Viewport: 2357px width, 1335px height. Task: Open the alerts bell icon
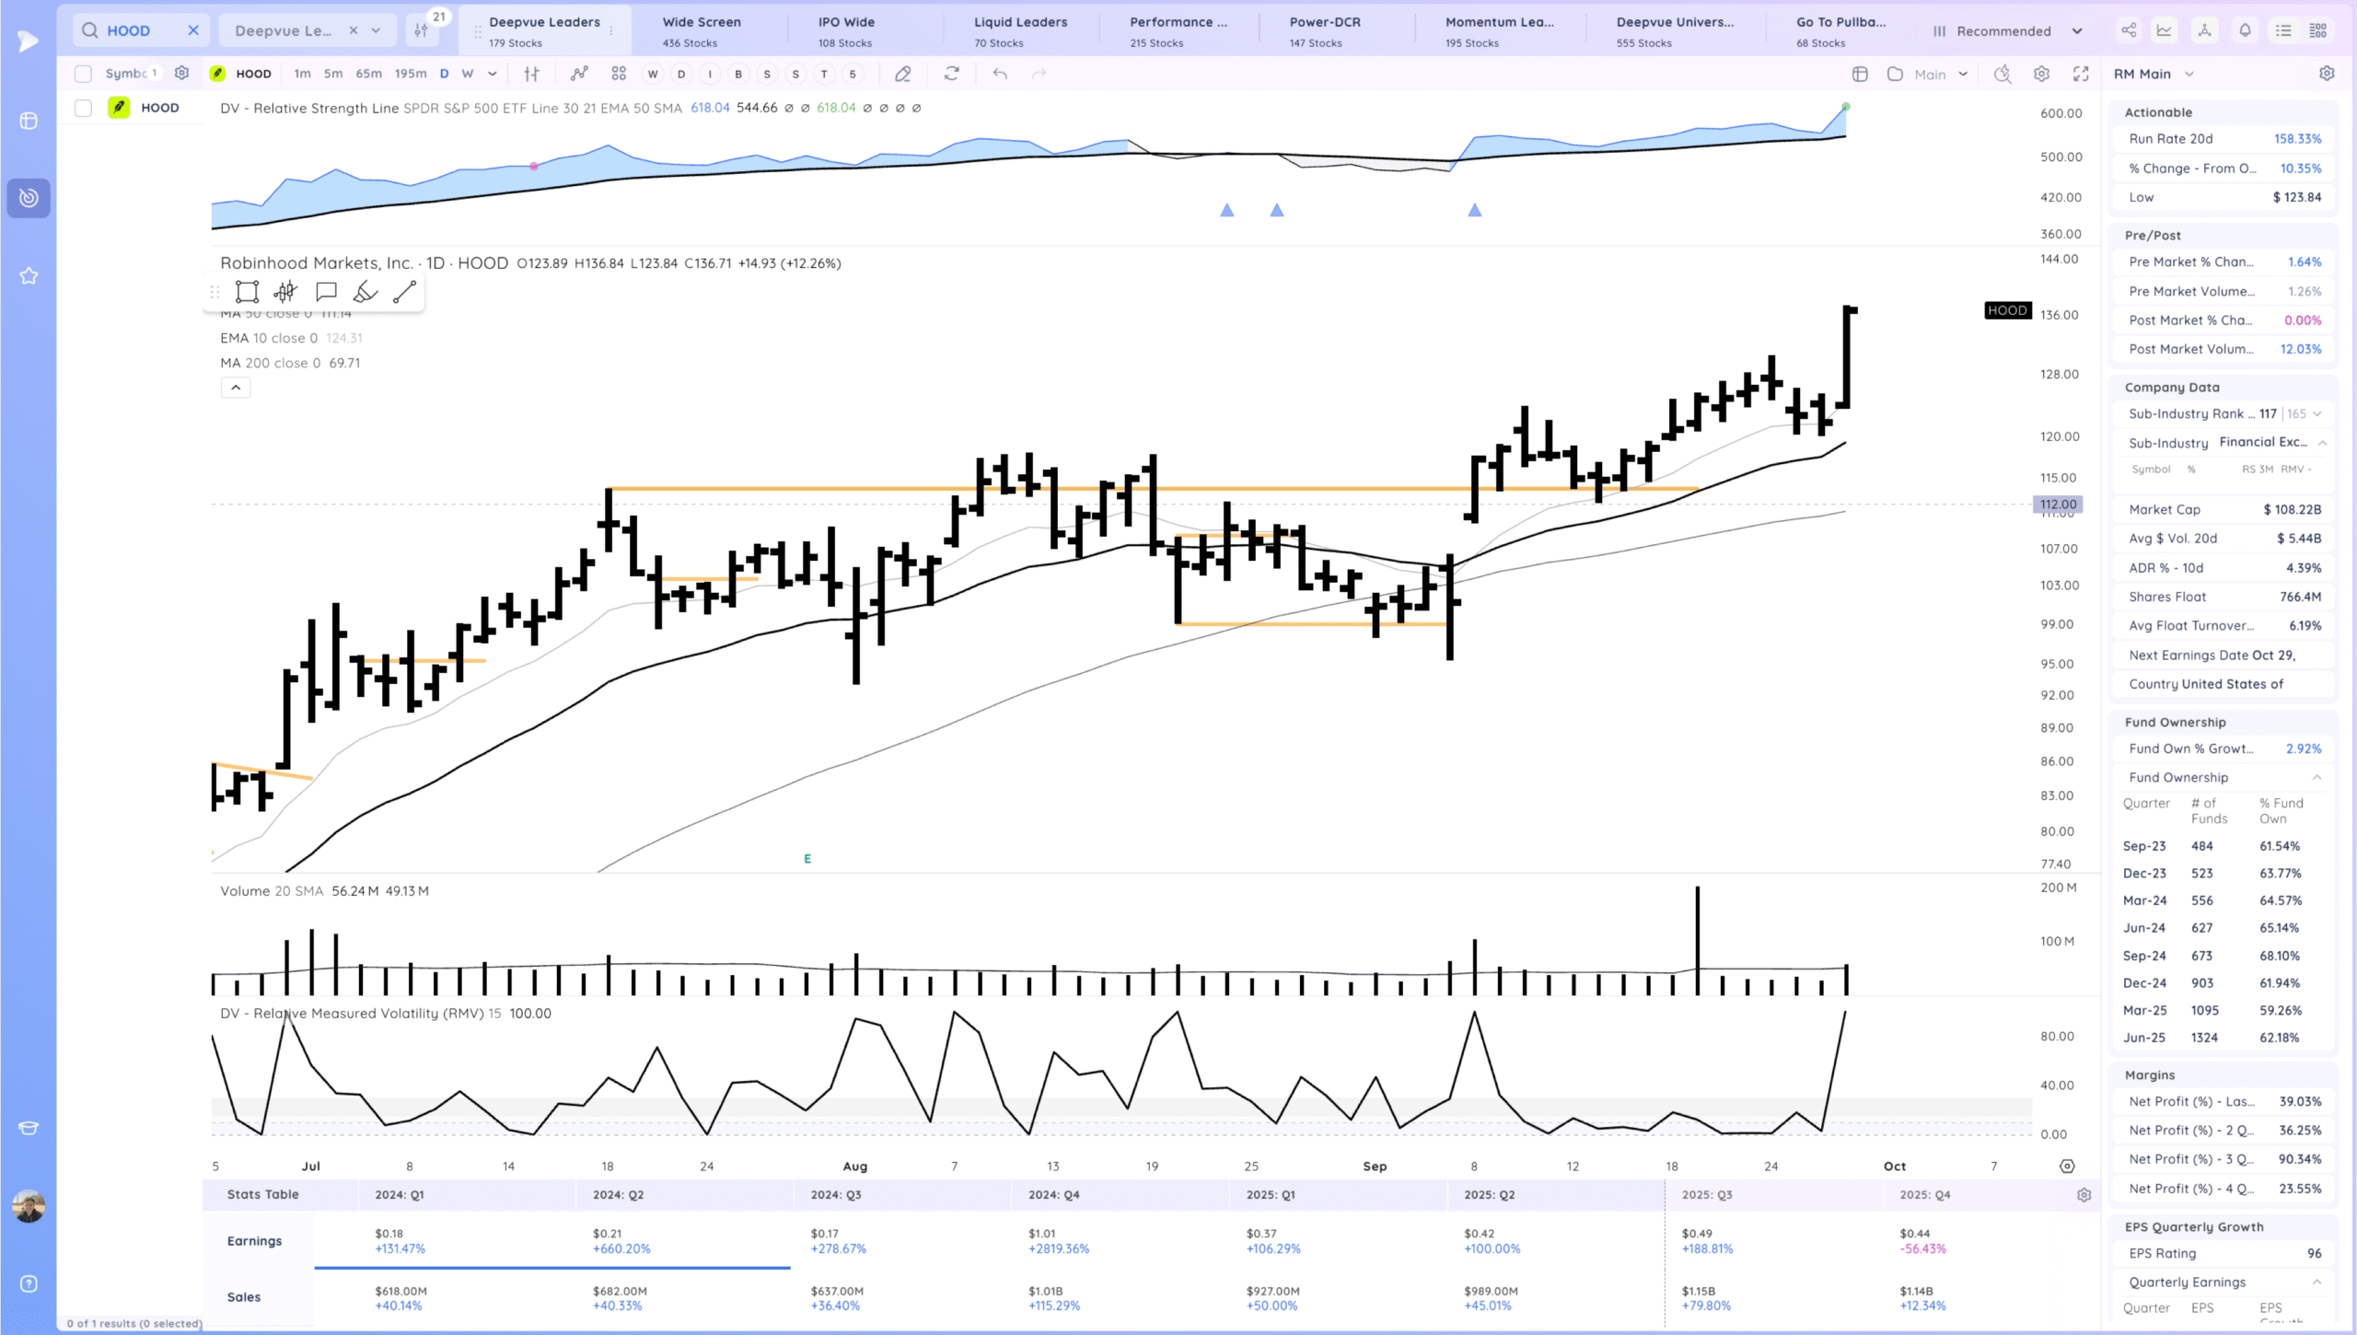[2245, 30]
